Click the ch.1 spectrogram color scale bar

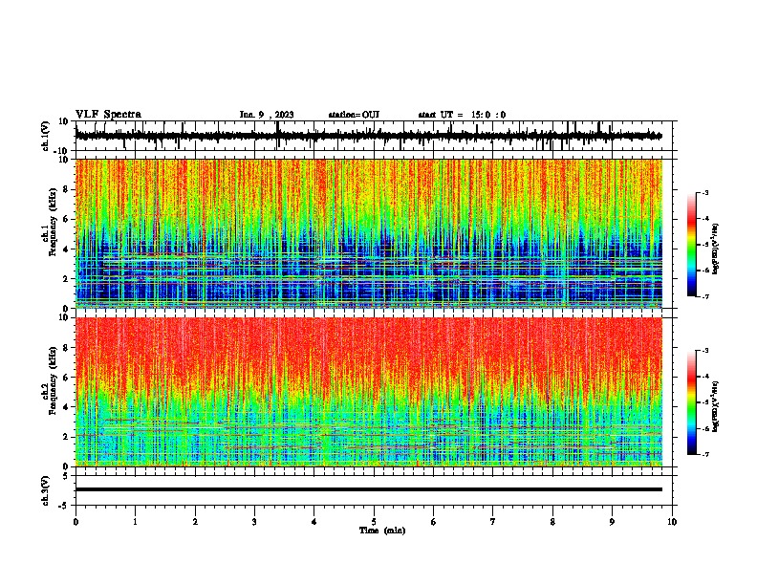pos(691,245)
